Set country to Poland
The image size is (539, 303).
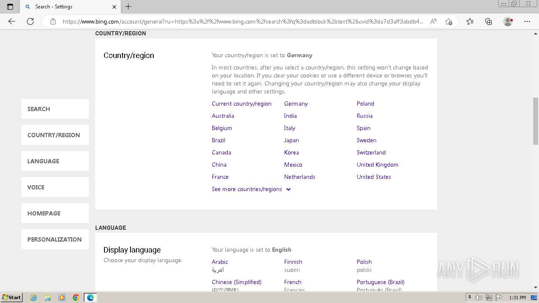point(366,104)
